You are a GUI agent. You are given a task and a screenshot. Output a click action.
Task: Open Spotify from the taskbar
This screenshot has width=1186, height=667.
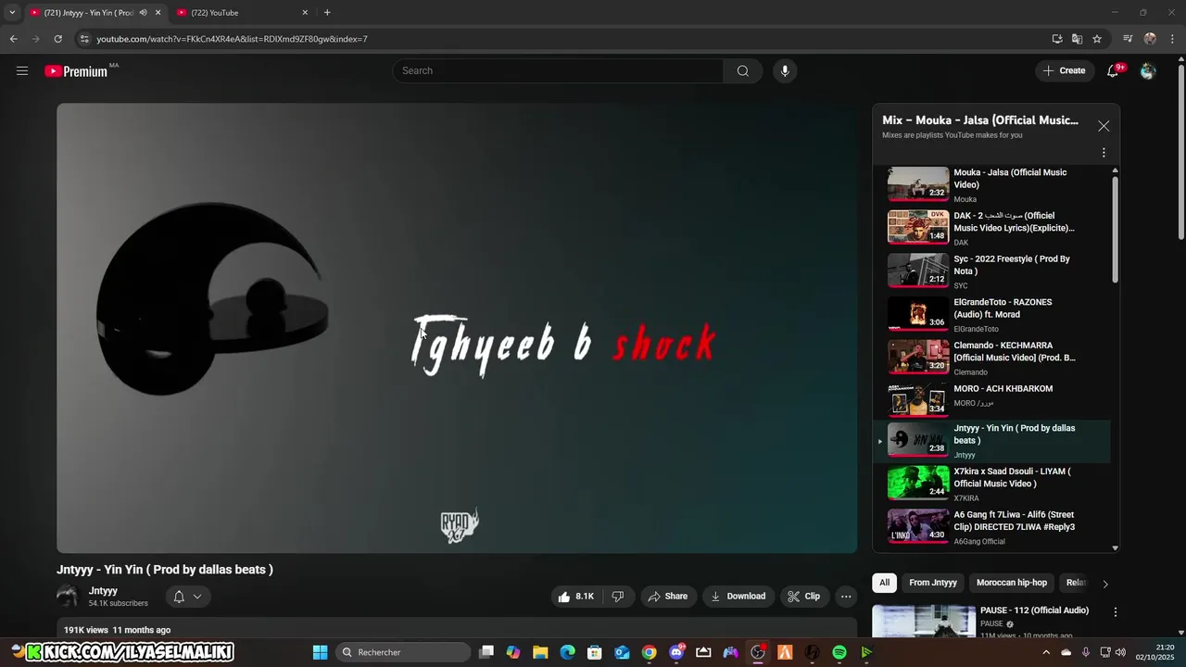pos(839,652)
